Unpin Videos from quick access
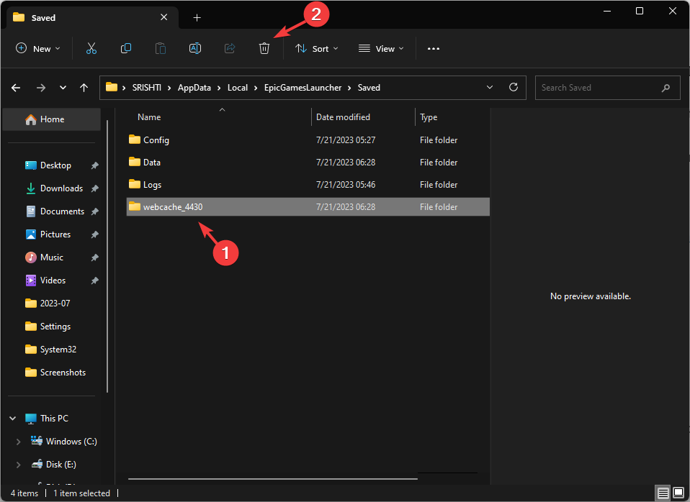Image resolution: width=690 pixels, height=502 pixels. click(x=94, y=280)
